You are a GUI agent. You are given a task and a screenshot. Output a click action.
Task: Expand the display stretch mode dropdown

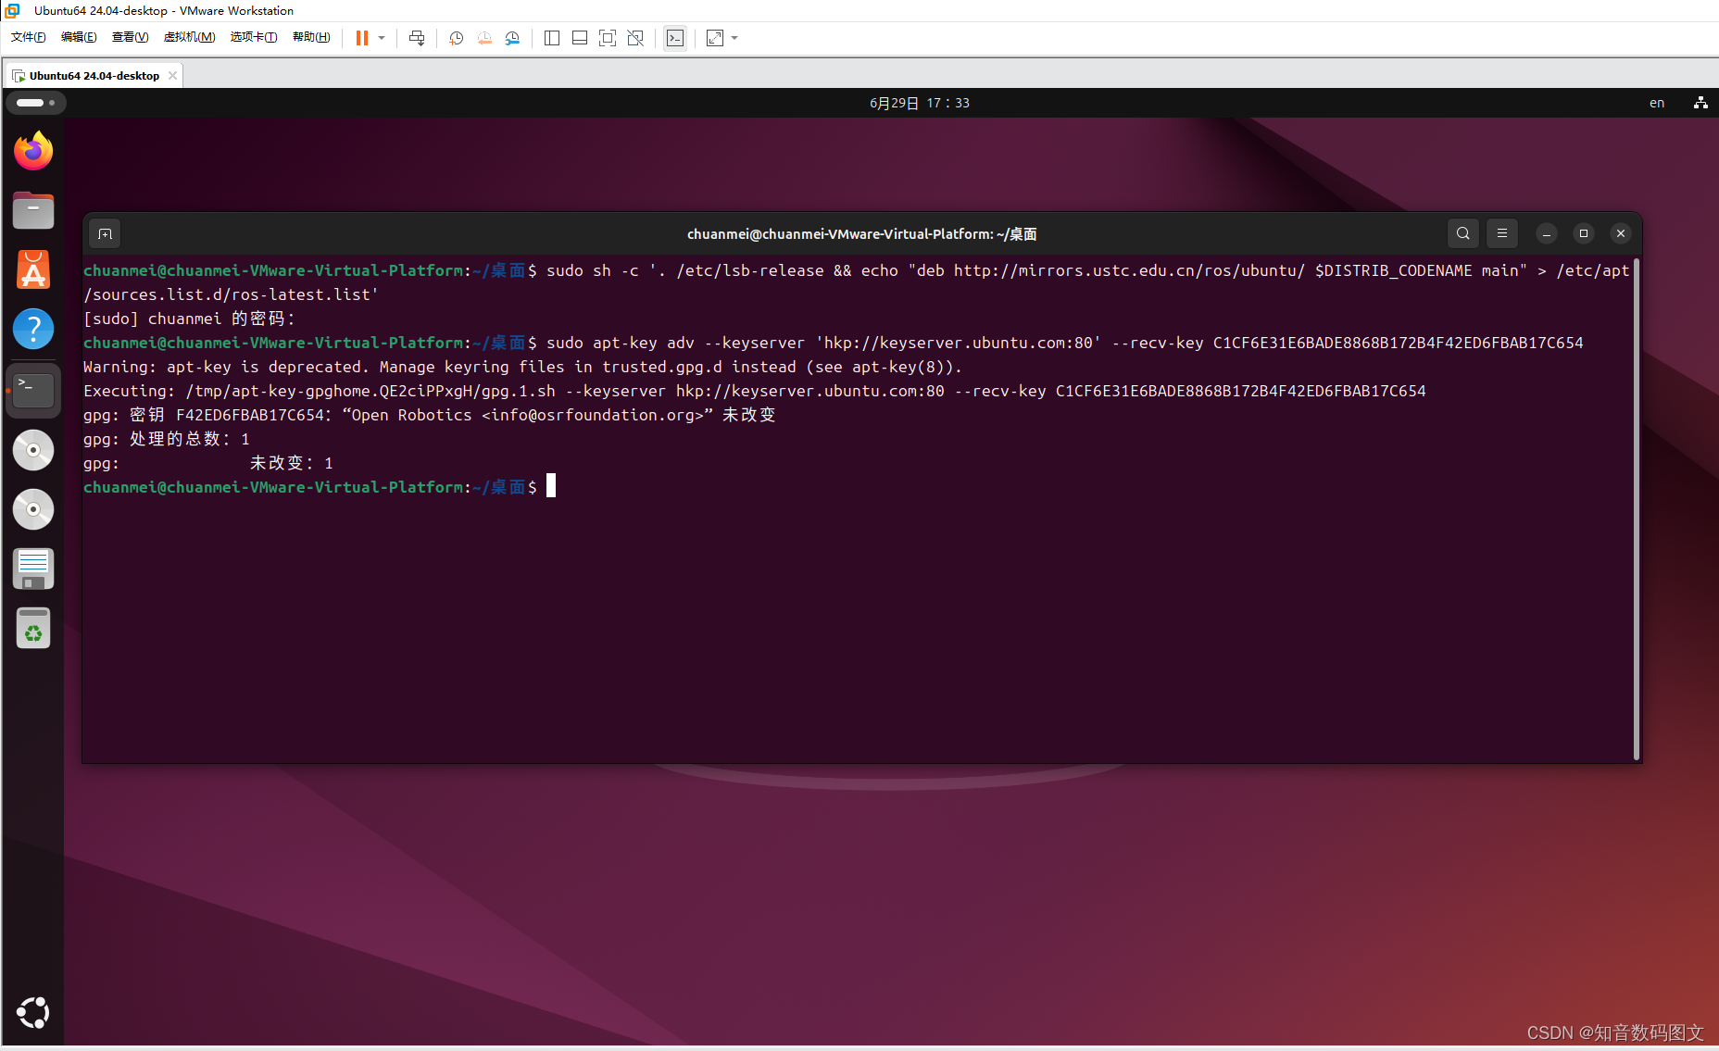pos(734,38)
